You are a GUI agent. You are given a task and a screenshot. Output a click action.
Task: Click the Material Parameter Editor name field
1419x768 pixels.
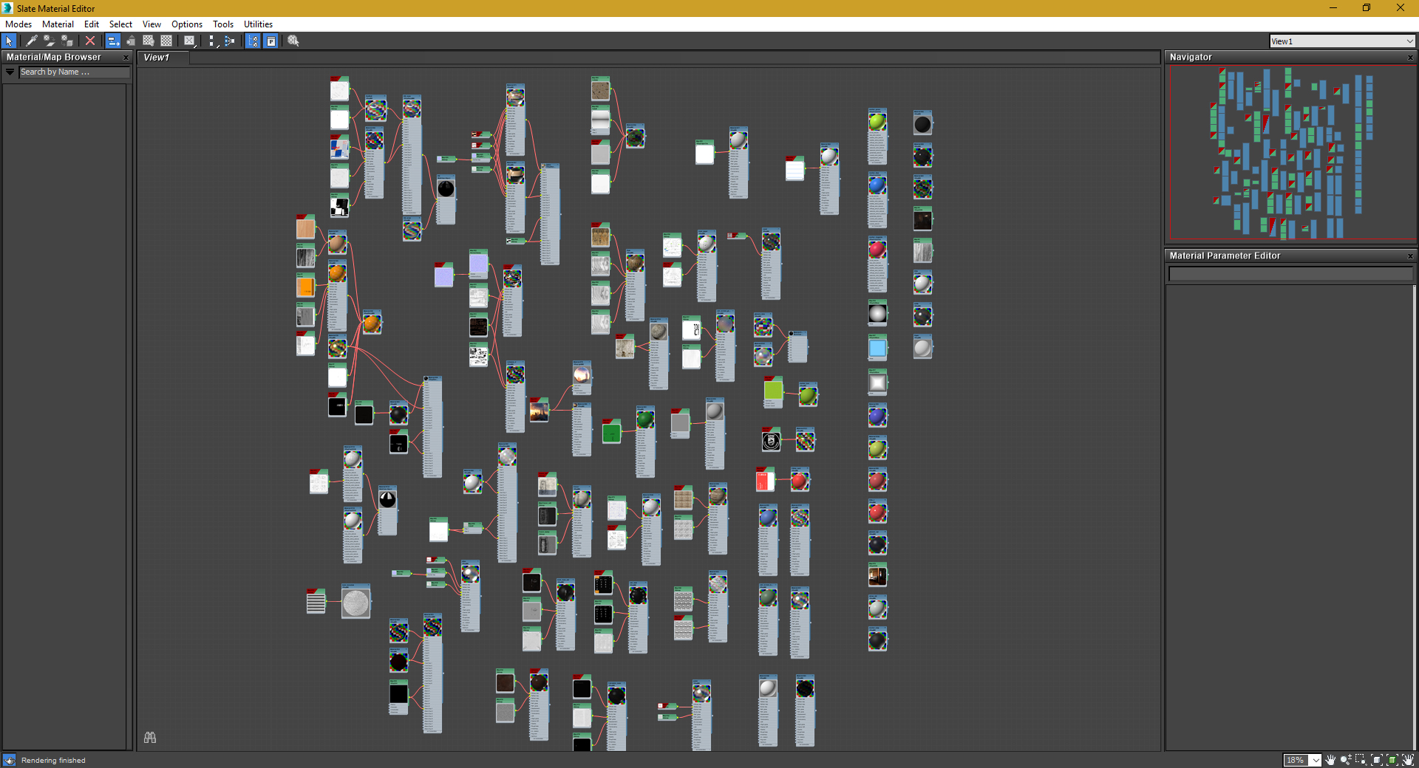pyautogui.click(x=1290, y=274)
